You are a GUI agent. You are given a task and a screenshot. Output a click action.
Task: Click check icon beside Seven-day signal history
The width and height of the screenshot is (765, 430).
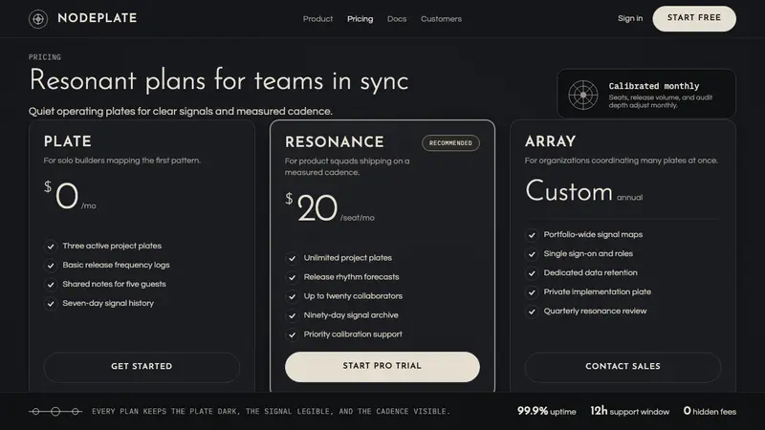click(x=51, y=304)
